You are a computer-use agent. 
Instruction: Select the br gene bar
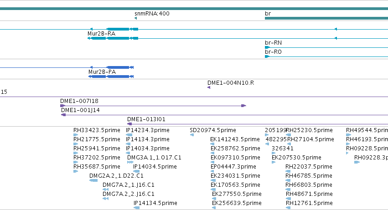(326, 18)
